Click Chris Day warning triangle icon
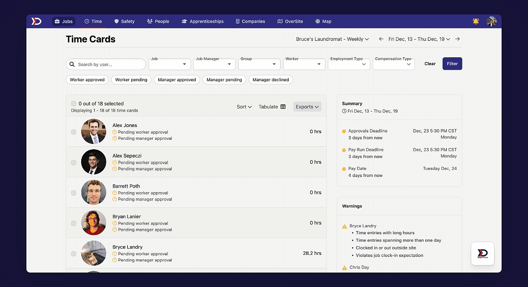The height and width of the screenshot is (287, 528). 344,268
